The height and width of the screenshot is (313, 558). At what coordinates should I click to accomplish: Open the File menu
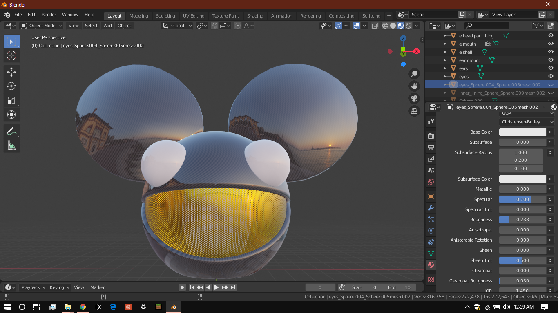click(18, 15)
